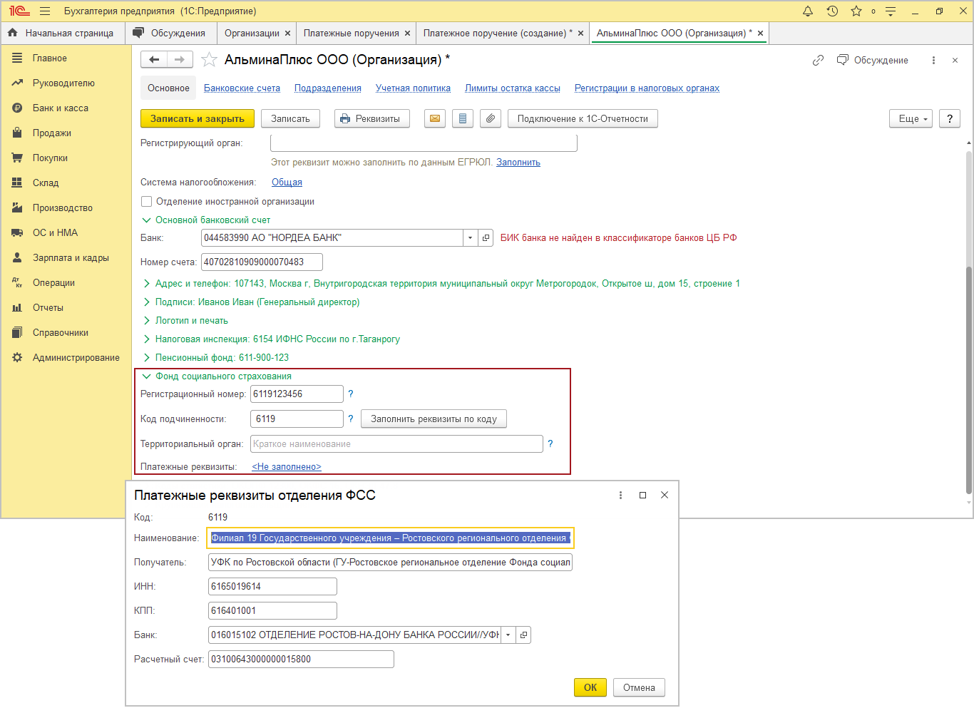The image size is (974, 713).
Task: Click Подключение к 1С-Отчетности button
Action: click(x=583, y=119)
